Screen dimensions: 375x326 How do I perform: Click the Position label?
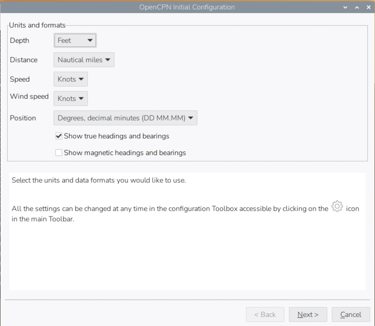[23, 118]
